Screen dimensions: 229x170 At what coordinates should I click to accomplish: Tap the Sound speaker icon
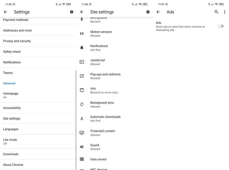coord(82,147)
